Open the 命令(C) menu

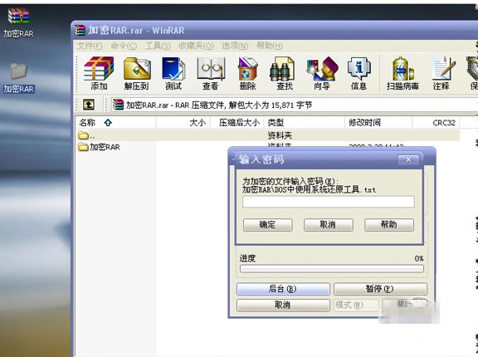(124, 46)
